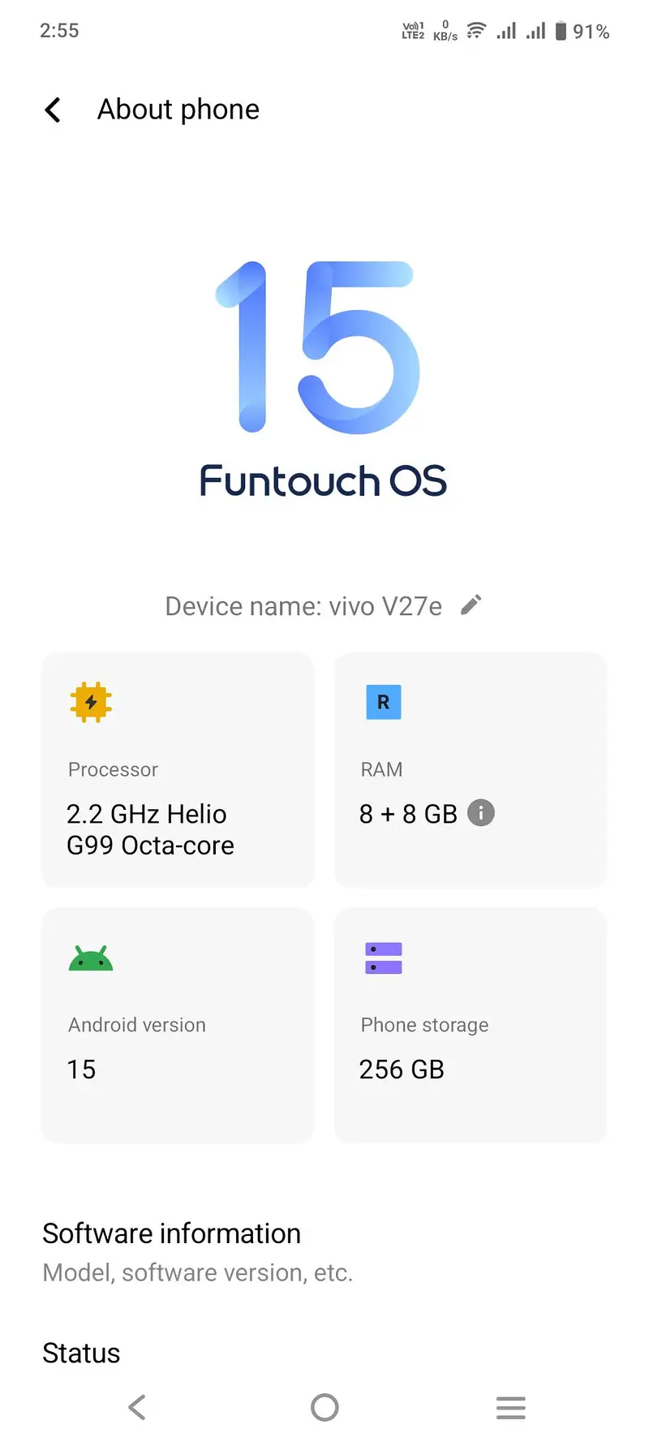Tap the Device name vivo V27e text
The height and width of the screenshot is (1442, 649).
[x=303, y=606]
